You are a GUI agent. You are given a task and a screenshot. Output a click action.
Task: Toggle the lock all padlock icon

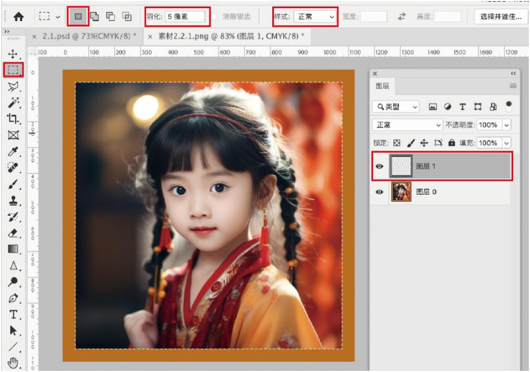point(452,143)
